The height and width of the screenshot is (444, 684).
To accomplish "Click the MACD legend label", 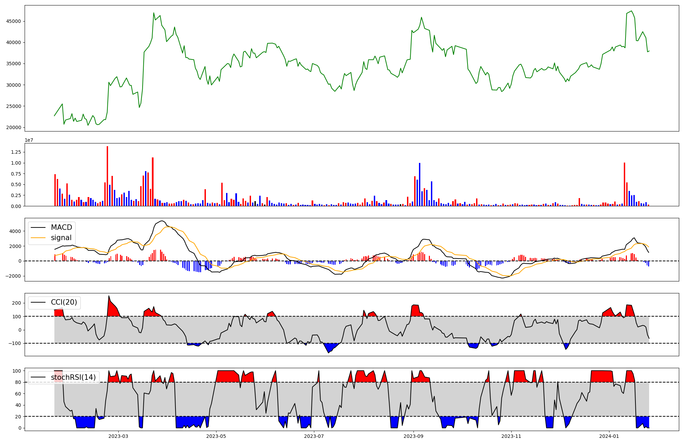I will 61,227.
